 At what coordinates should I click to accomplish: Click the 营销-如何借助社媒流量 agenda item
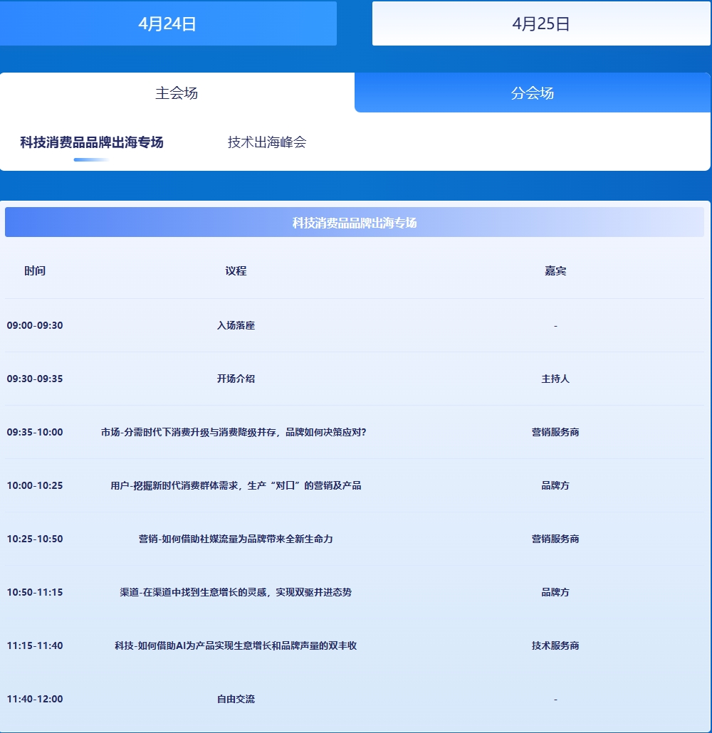236,539
